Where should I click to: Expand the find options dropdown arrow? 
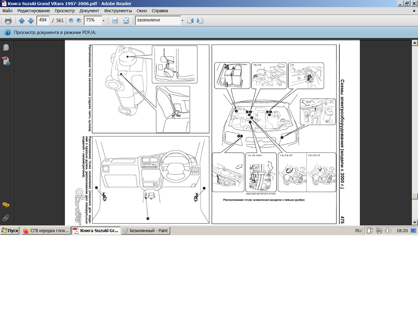(182, 20)
